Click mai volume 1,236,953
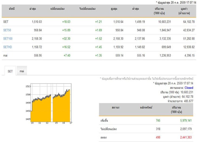 pyautogui.click(x=165, y=56)
